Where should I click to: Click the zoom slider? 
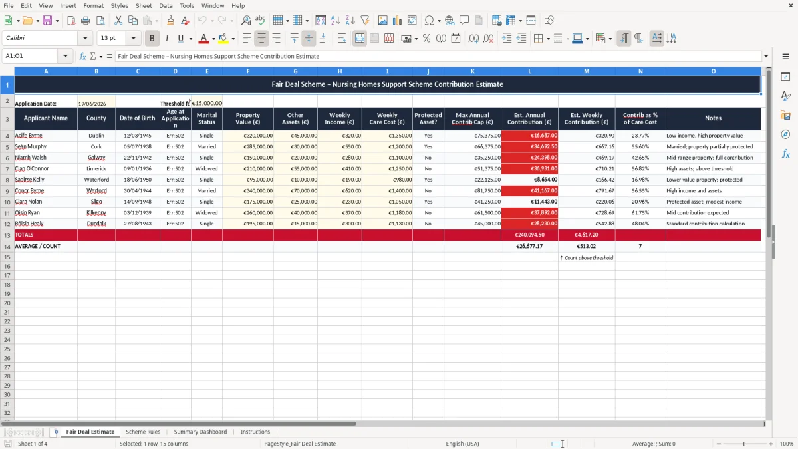tap(744, 444)
